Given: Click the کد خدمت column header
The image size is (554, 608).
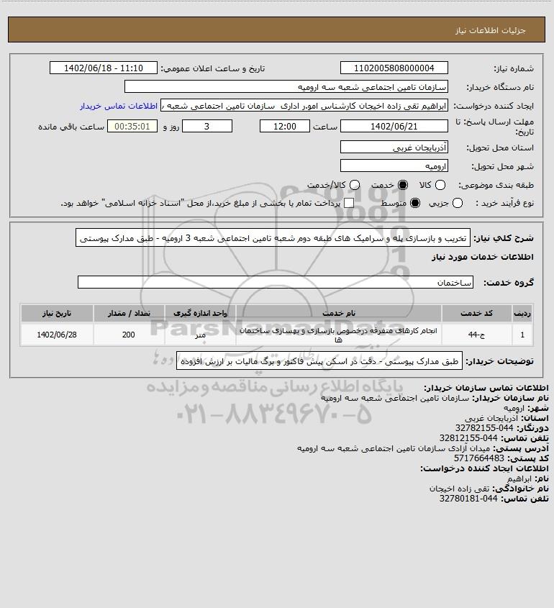Looking at the screenshot, I should 476,313.
